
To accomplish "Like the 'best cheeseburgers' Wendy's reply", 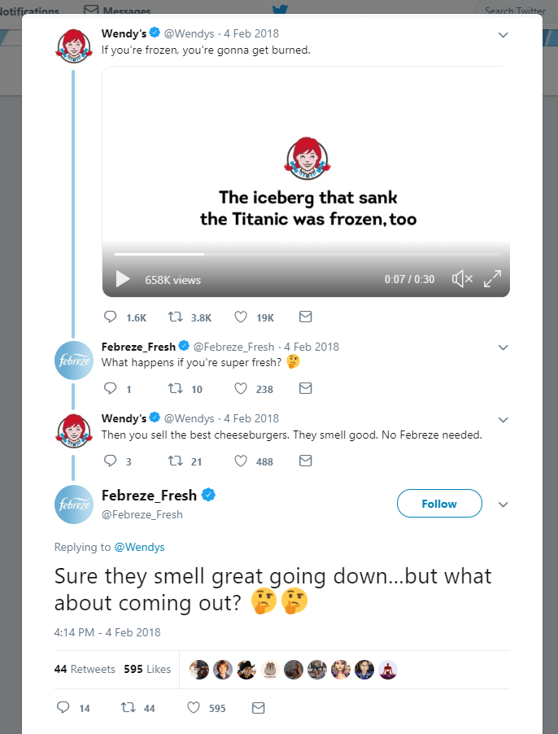I will (241, 461).
